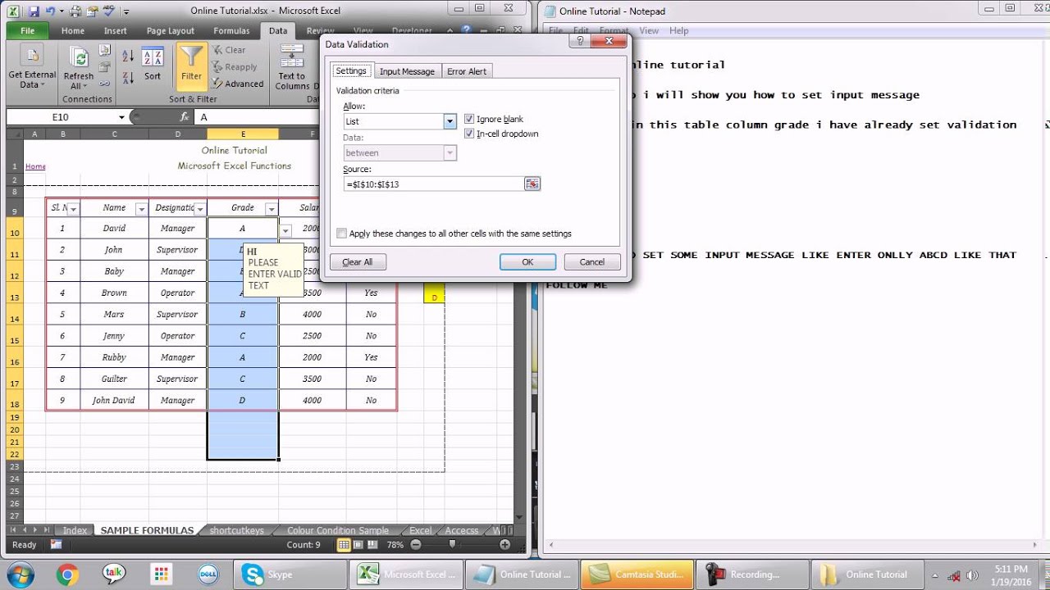Viewport: 1050px width, 590px height.
Task: Click the Save icon in Quick Access Toolbar
Action: [x=34, y=11]
